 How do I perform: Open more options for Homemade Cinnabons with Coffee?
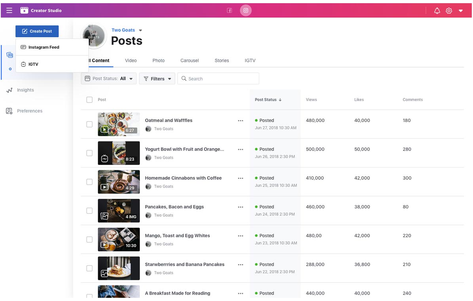[x=240, y=178]
